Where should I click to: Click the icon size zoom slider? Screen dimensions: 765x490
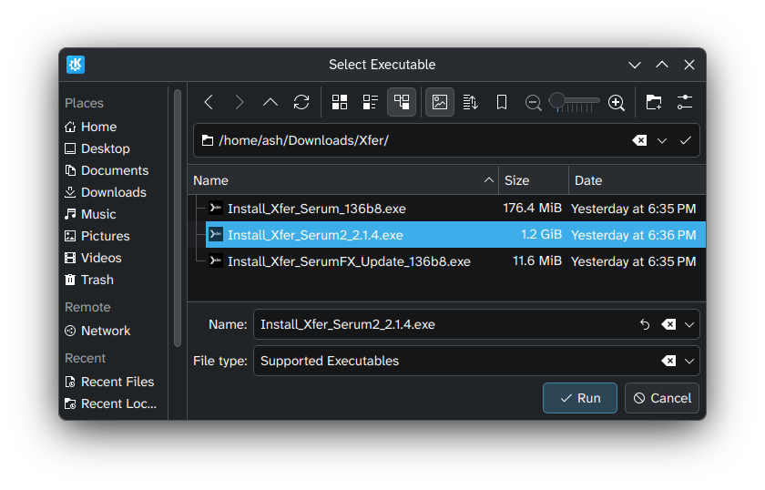[575, 101]
